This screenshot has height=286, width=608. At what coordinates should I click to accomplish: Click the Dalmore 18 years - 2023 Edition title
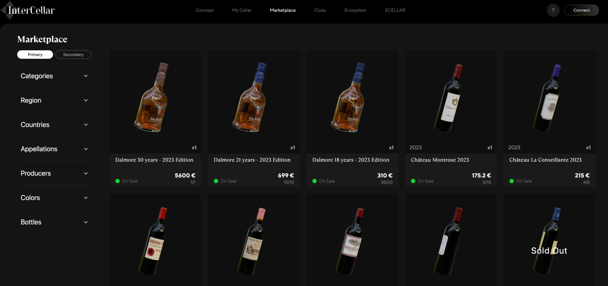click(x=351, y=160)
